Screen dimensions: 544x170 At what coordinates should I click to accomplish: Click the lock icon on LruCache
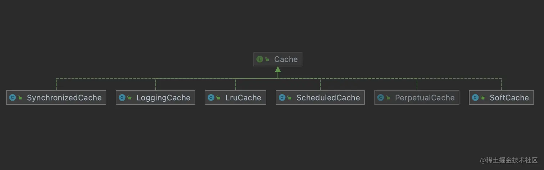218,98
